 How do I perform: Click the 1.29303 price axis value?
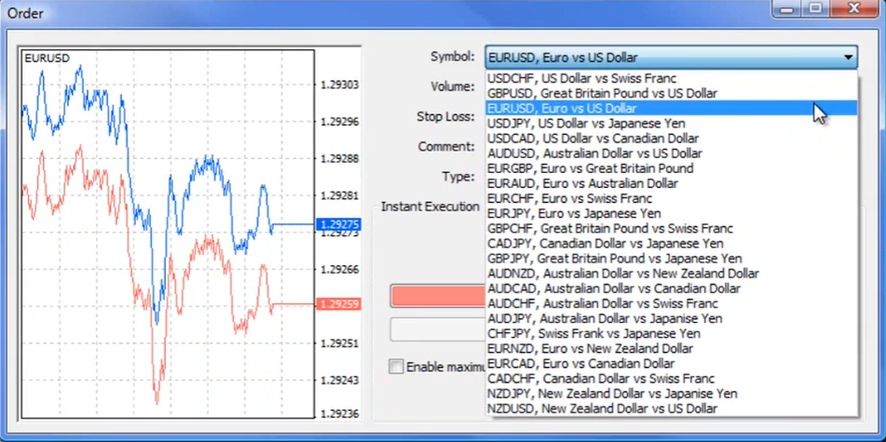point(340,85)
